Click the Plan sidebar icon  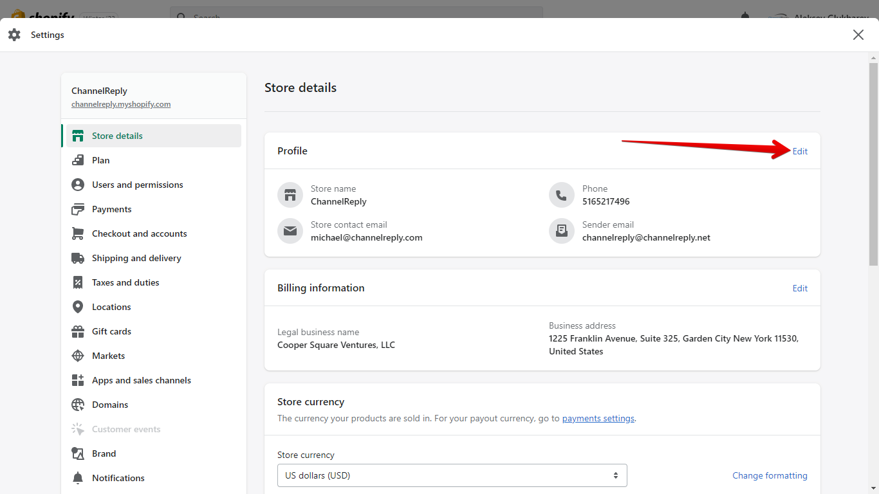point(78,160)
